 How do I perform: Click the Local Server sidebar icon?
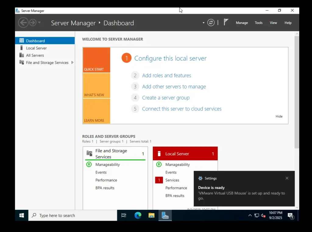tap(22, 48)
